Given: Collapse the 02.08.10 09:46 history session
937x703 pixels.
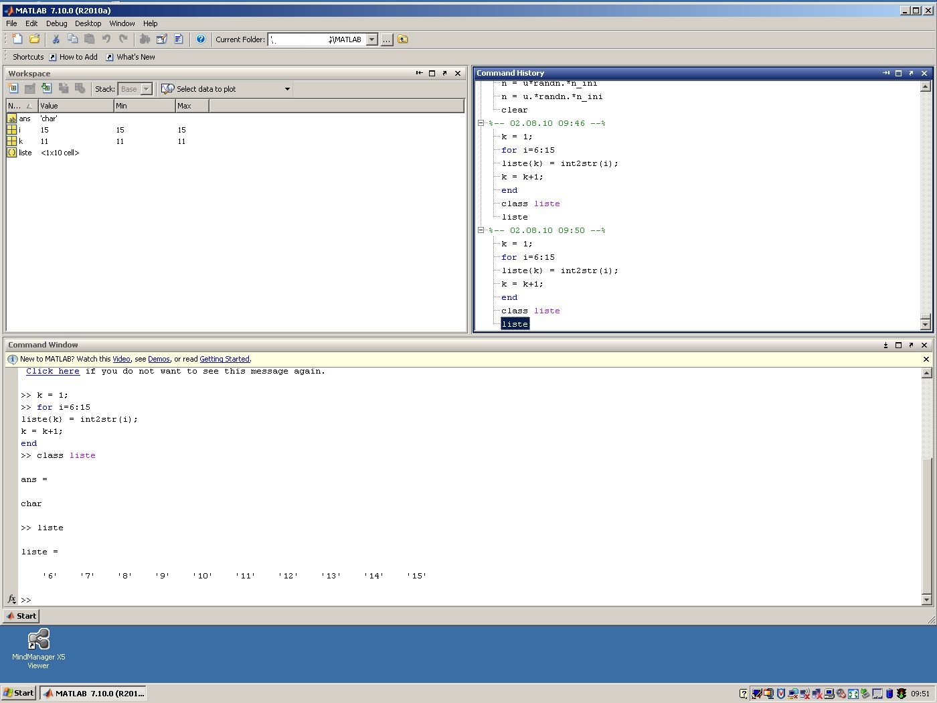Looking at the screenshot, I should coord(481,123).
